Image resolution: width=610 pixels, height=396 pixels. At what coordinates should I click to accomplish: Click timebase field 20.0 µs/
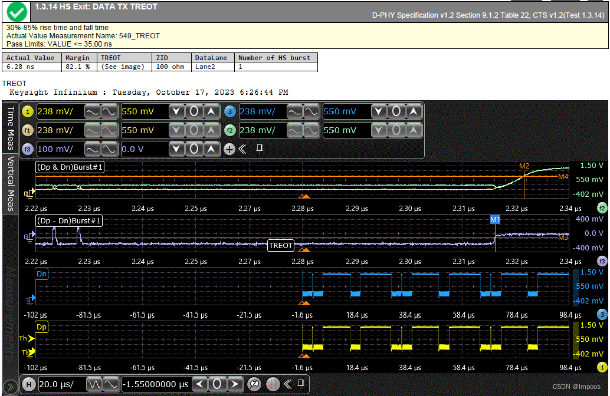[61, 384]
